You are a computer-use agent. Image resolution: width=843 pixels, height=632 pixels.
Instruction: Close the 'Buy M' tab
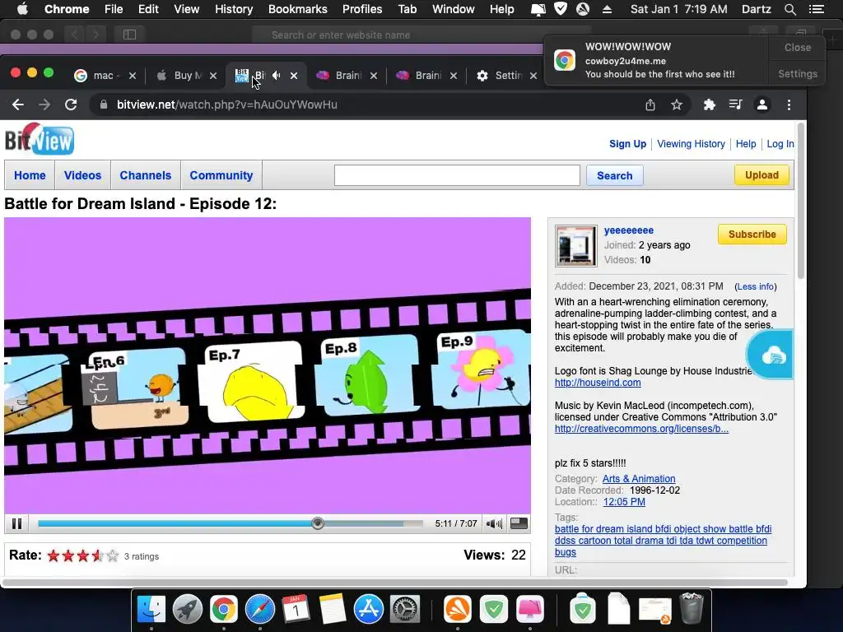tap(213, 76)
